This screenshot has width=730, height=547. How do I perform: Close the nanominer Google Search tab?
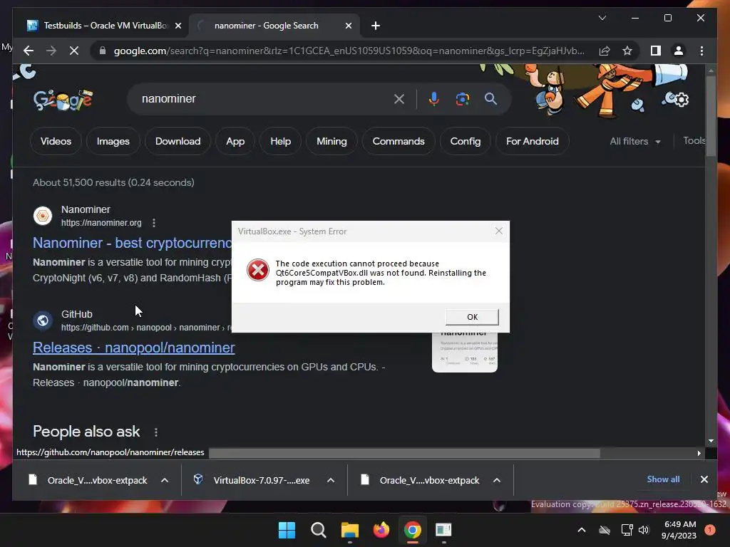click(348, 26)
